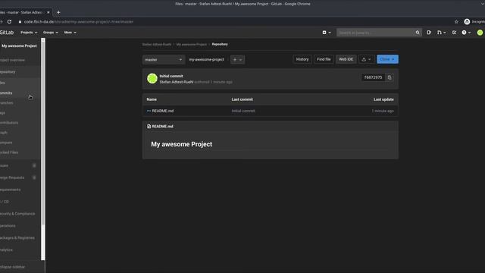The image size is (485, 273).
Task: Open the Web IDE button
Action: point(346,59)
